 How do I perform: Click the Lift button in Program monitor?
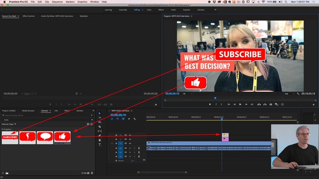click(259, 104)
